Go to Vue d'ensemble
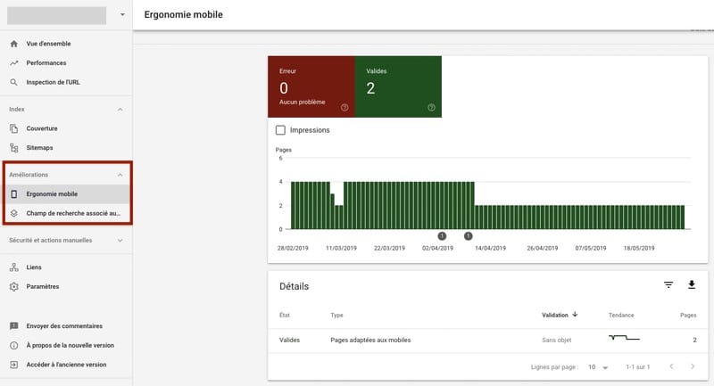 tap(48, 43)
